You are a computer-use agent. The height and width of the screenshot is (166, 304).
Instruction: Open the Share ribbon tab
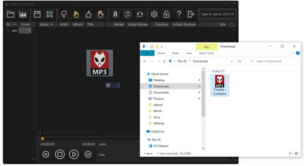175,53
